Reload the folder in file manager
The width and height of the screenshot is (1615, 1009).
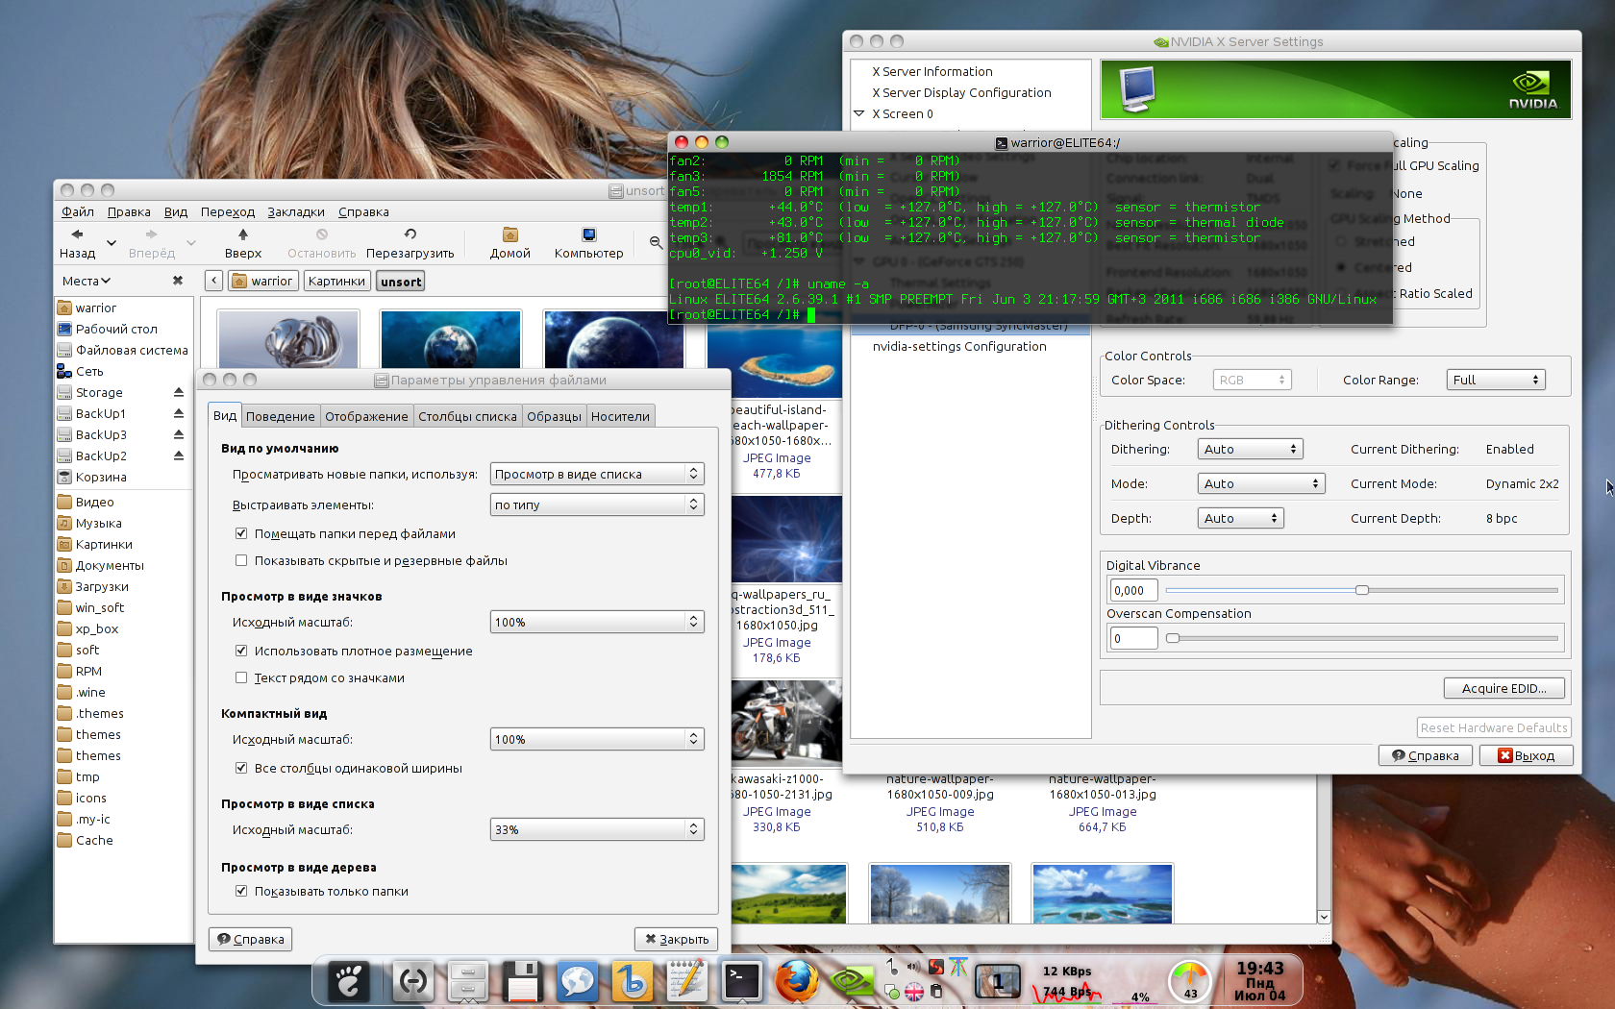[x=410, y=243]
